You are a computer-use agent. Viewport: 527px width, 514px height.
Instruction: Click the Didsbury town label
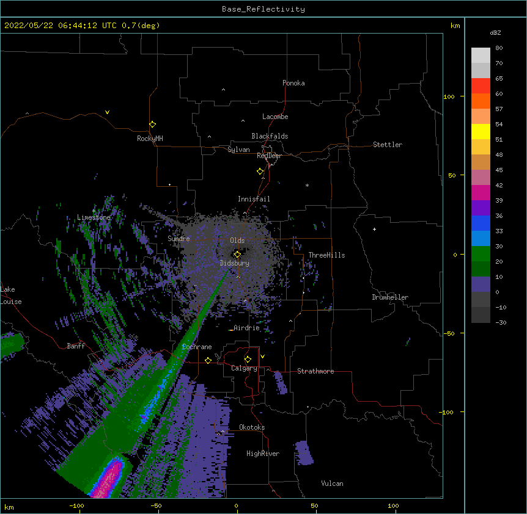click(234, 263)
